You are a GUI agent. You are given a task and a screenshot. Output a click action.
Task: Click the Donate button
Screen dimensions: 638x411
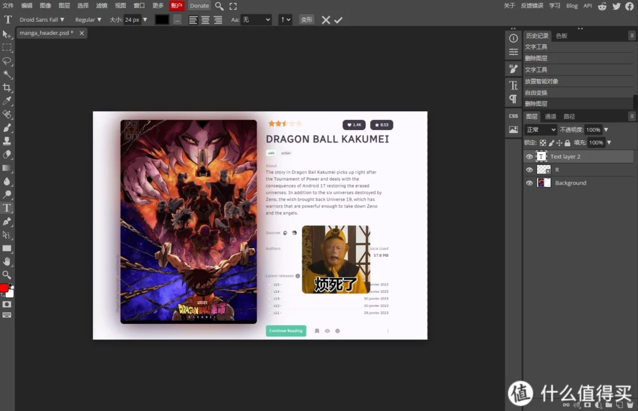point(199,6)
